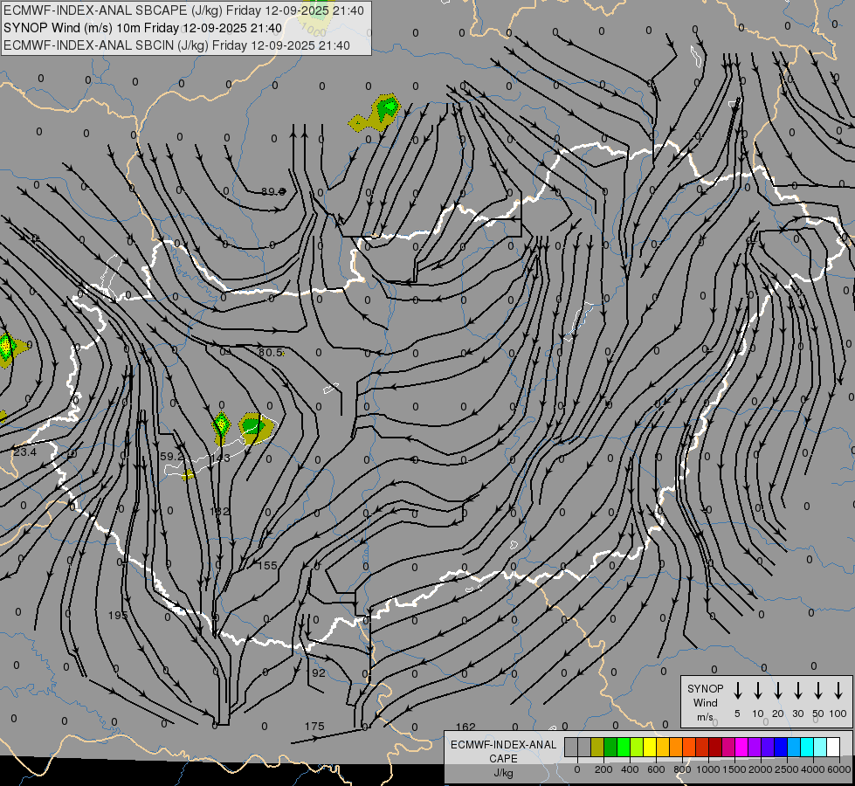
Task: Click the SYNOP Wind m/s legend label
Action: click(705, 703)
